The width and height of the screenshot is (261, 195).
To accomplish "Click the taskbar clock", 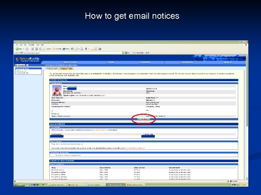I will pyautogui.click(x=244, y=185).
